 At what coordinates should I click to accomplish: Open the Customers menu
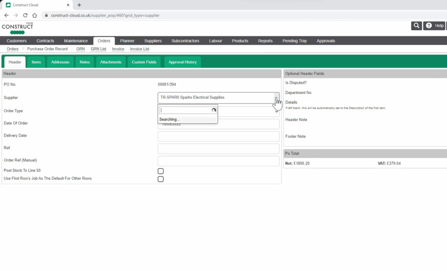[17, 41]
